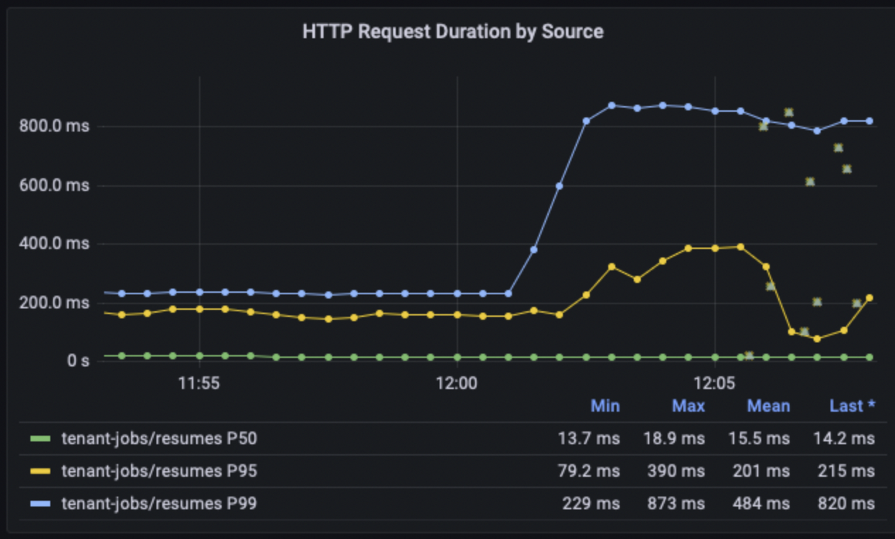Sort legend by the Min column

605,406
